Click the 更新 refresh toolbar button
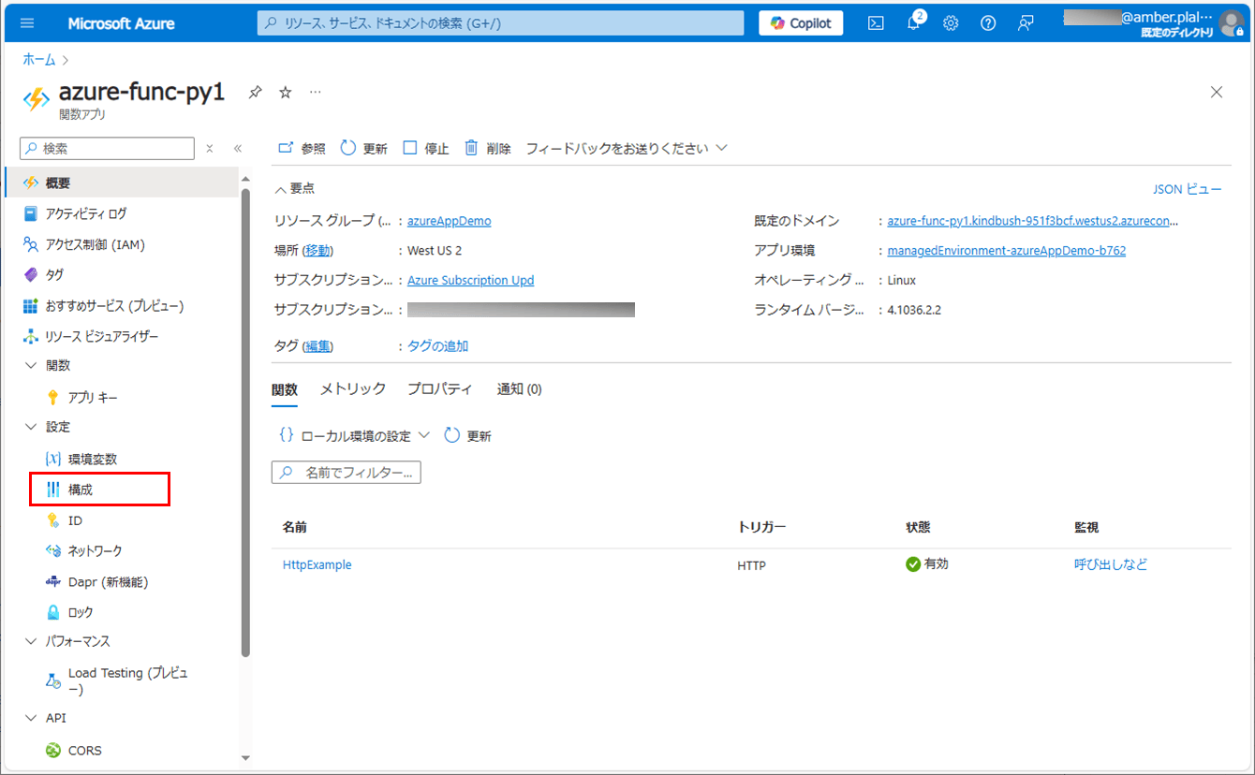Image resolution: width=1255 pixels, height=775 pixels. 363,148
